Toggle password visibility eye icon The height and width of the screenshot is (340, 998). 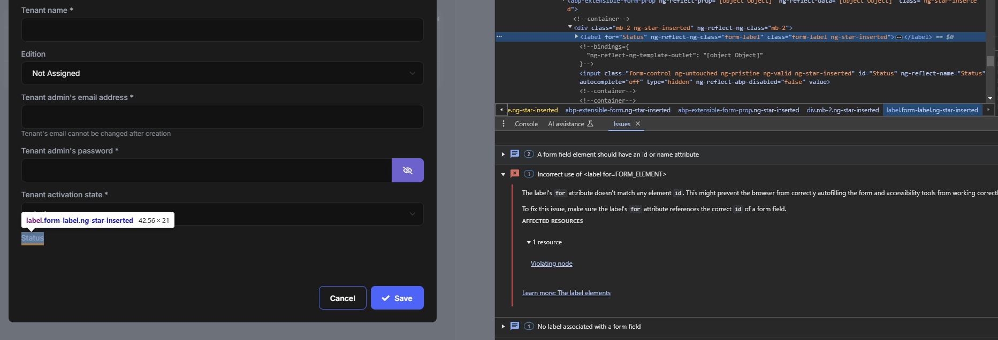[x=407, y=171]
